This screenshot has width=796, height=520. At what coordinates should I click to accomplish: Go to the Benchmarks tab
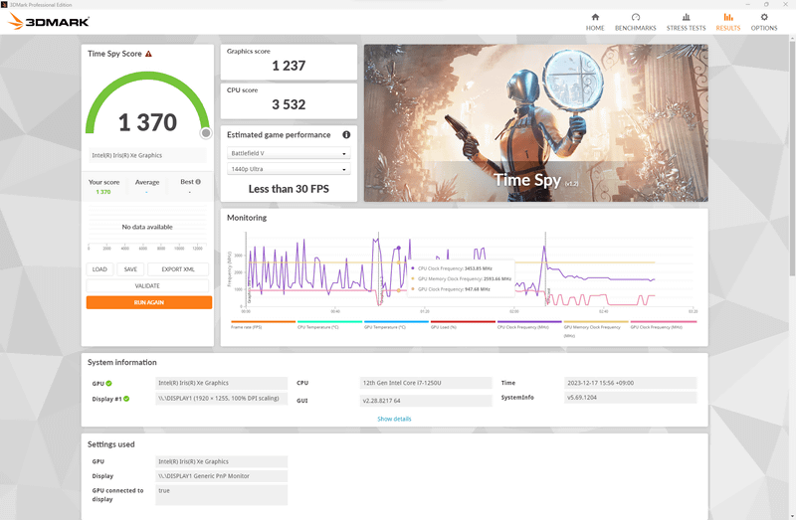coord(635,22)
